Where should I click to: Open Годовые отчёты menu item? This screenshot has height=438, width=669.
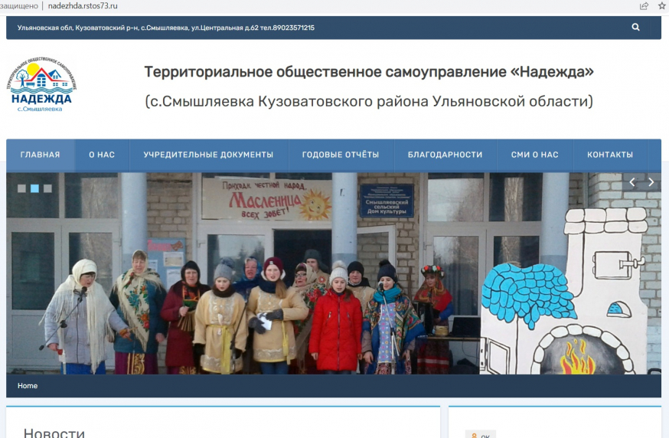pos(341,155)
